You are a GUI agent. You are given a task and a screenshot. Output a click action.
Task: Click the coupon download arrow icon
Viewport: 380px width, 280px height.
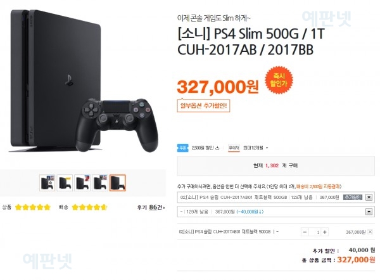217,148
